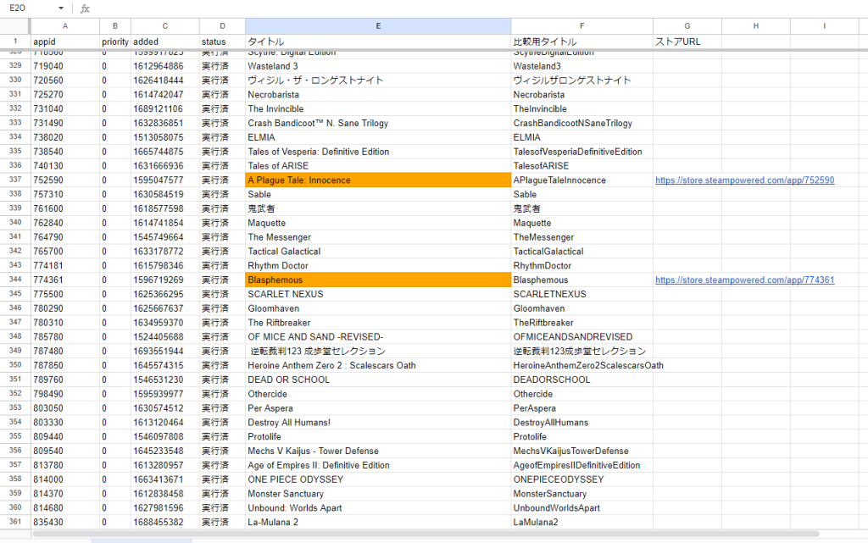Click the E20 name box field

pos(25,8)
